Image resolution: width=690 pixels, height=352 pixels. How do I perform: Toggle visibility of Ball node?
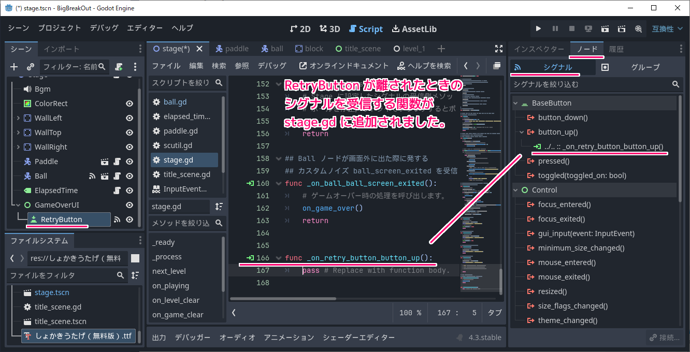[130, 176]
